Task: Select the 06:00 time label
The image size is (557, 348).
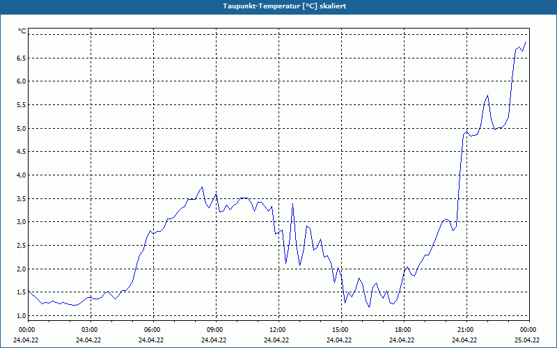Action: pos(153,330)
